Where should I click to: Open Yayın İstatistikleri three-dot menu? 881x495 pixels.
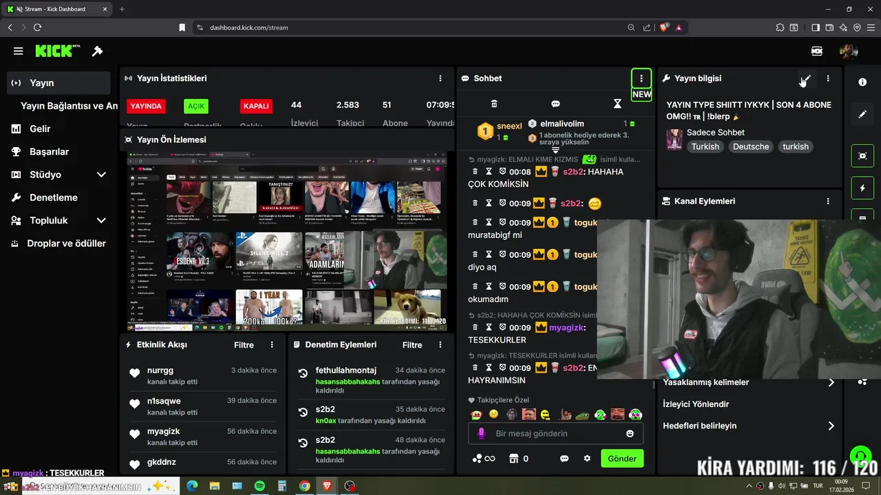(440, 78)
